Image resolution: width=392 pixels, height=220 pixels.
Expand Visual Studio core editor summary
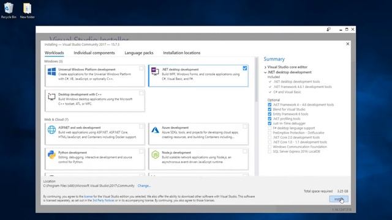(x=265, y=67)
